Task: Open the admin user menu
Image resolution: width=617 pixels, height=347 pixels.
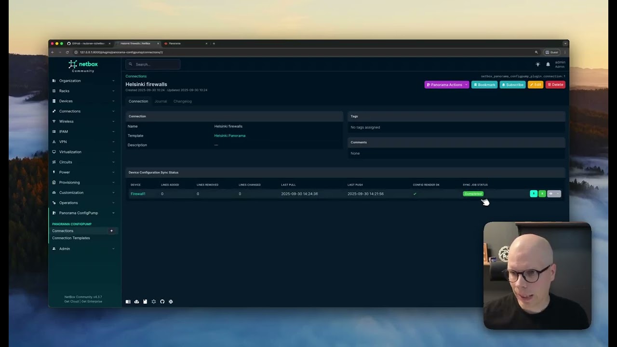Action: (x=560, y=64)
